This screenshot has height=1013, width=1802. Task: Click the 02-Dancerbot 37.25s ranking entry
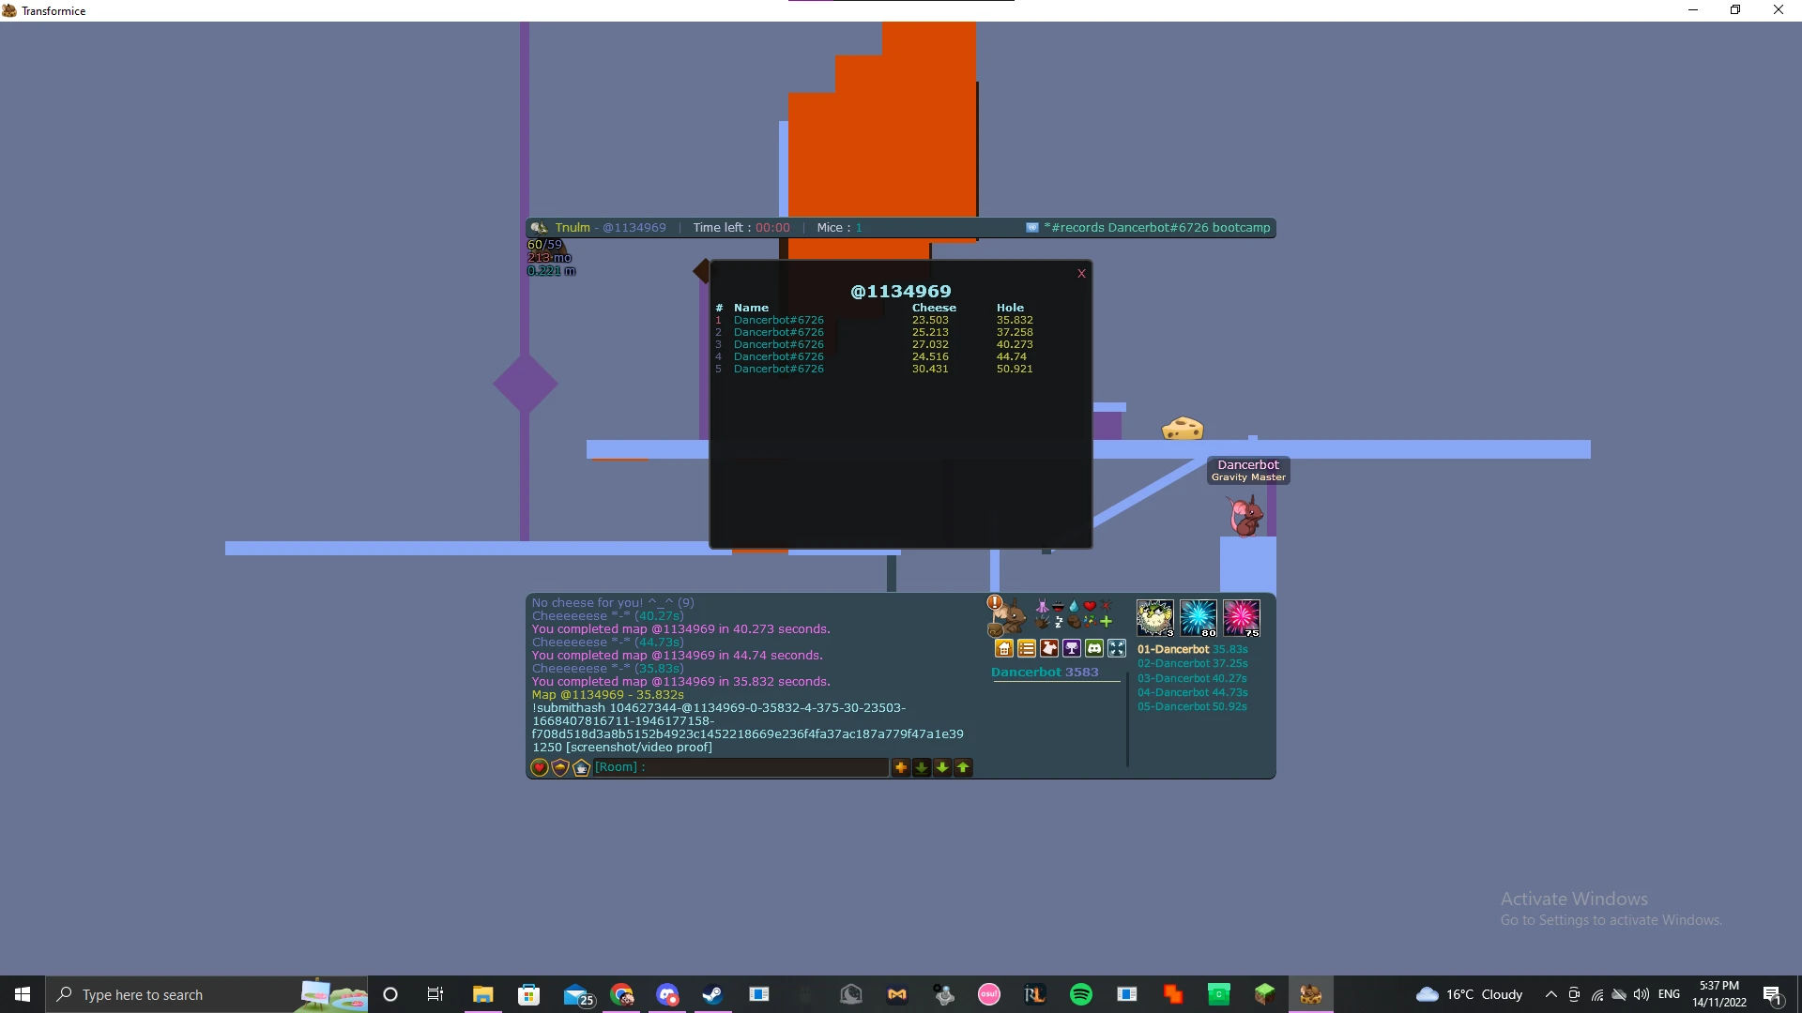point(1193,663)
